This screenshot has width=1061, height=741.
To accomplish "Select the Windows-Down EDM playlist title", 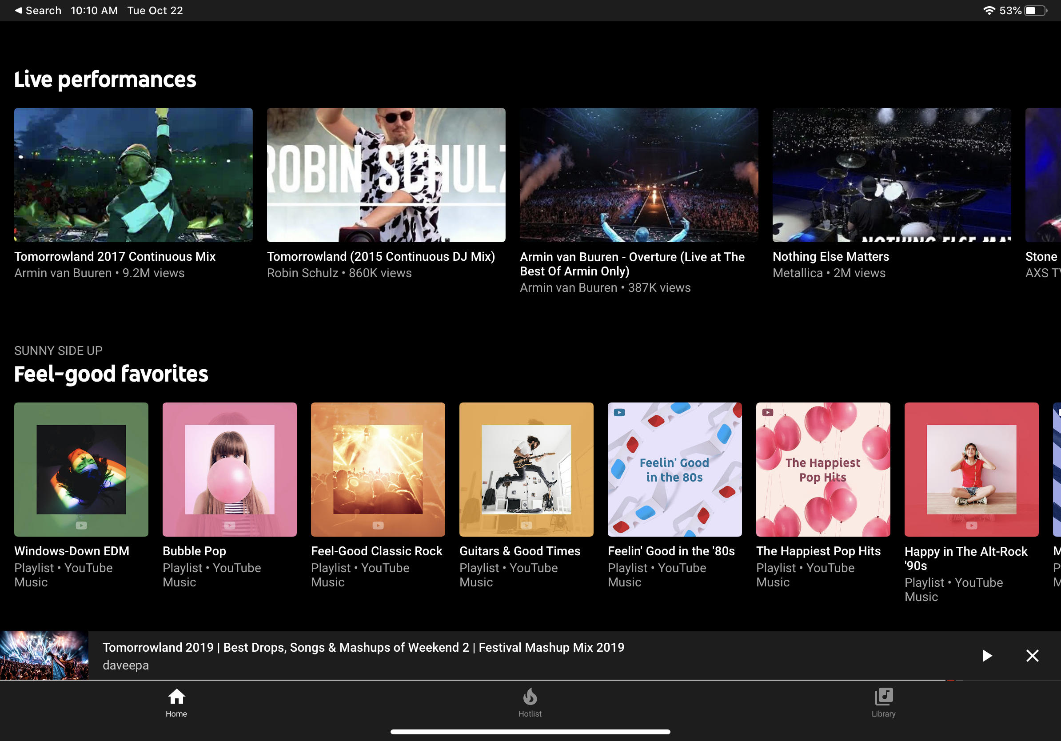I will [x=72, y=551].
